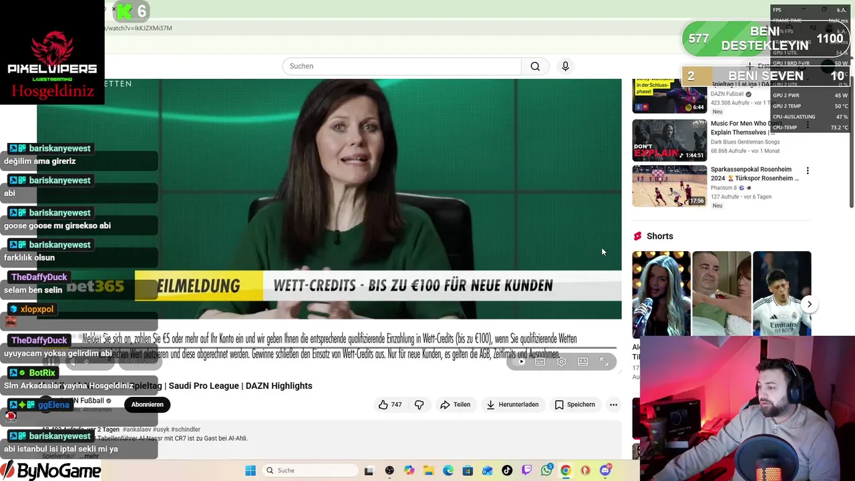Viewport: 855px width, 481px height.
Task: Click the #schindler hashtag link
Action: (186, 430)
